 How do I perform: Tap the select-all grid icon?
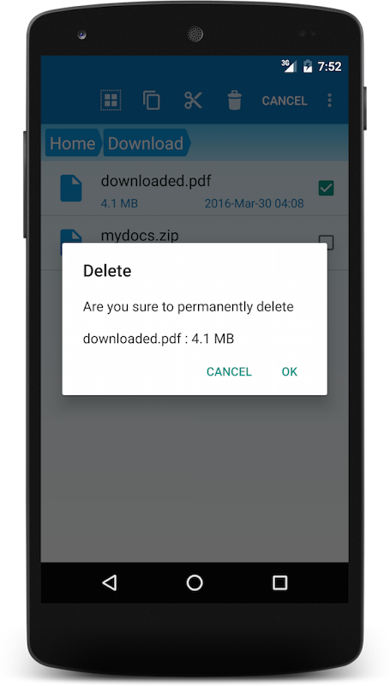[111, 100]
